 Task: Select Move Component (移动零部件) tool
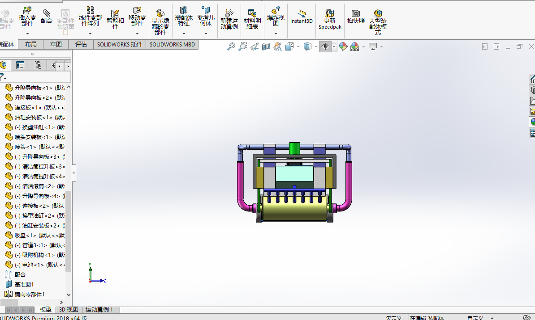(x=137, y=17)
